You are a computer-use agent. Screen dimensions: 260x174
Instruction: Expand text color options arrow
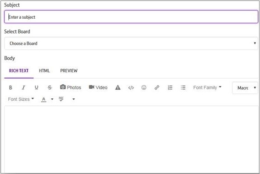[x=52, y=99]
